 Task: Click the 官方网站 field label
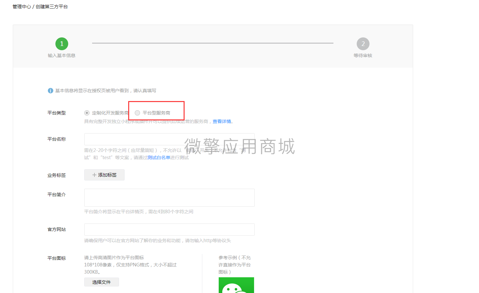click(56, 229)
